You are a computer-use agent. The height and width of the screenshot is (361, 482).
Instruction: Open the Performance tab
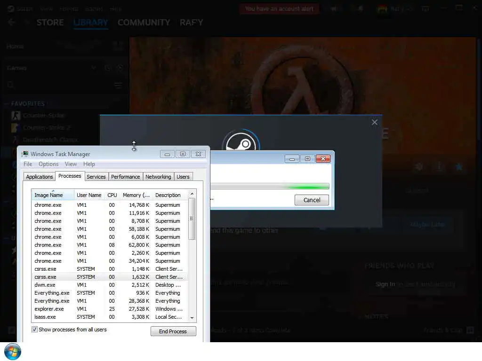pyautogui.click(x=125, y=177)
